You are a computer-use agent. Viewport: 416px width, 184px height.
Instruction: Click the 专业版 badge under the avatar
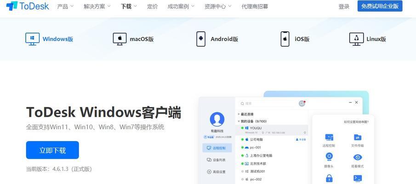pos(209,137)
